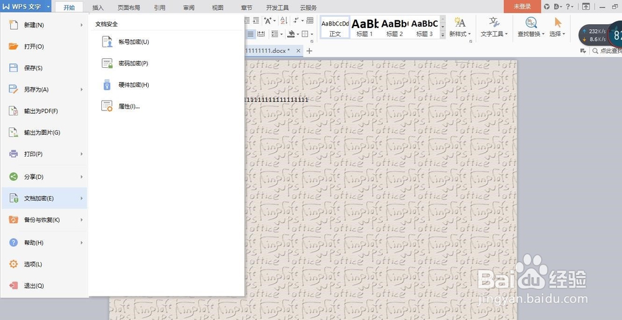This screenshot has width=622, height=320.
Task: Expand the Help (帮助) submenu arrow
Action: 81,242
